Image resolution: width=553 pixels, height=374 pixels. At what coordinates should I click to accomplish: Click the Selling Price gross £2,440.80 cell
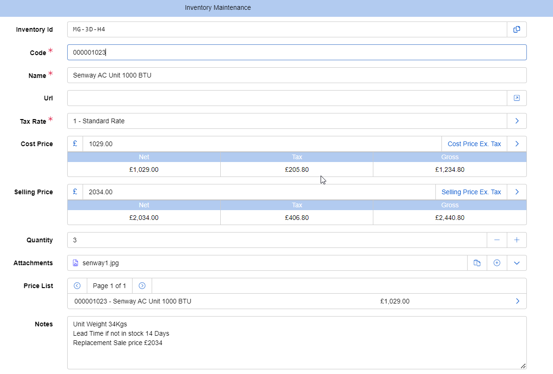pyautogui.click(x=450, y=217)
